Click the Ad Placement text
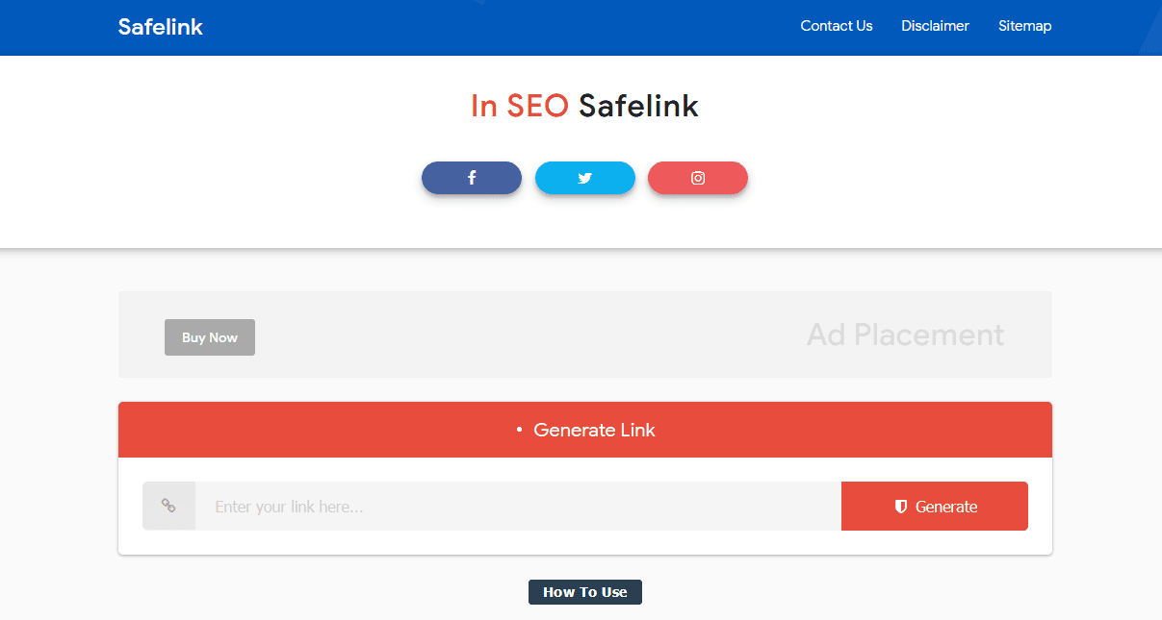 click(x=905, y=335)
